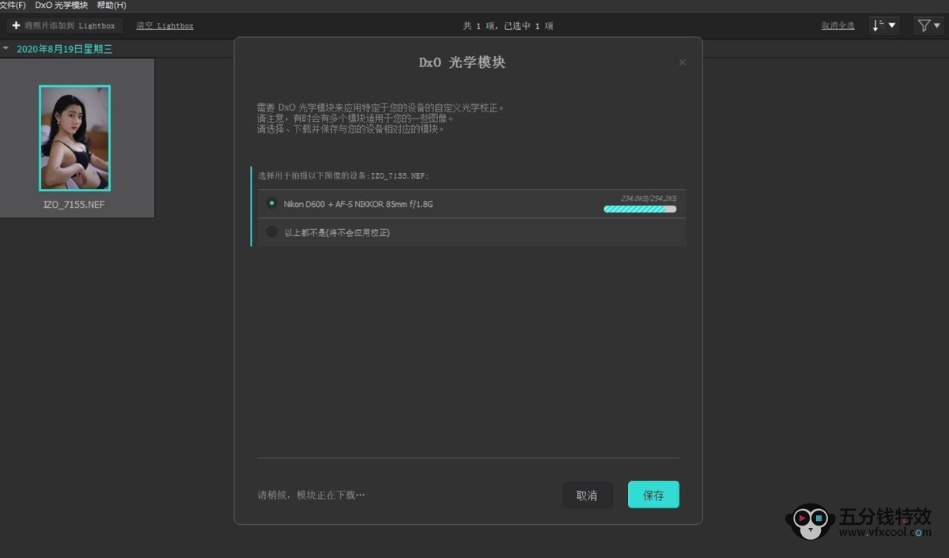Select the IZO_7155.NEF photo thumbnail
949x558 pixels.
[x=75, y=138]
